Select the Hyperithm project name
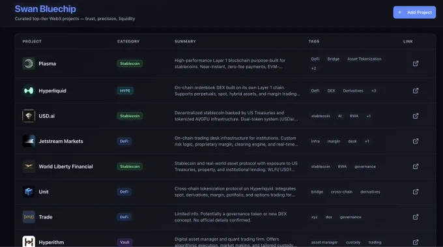This screenshot has height=247, width=443. [x=51, y=242]
